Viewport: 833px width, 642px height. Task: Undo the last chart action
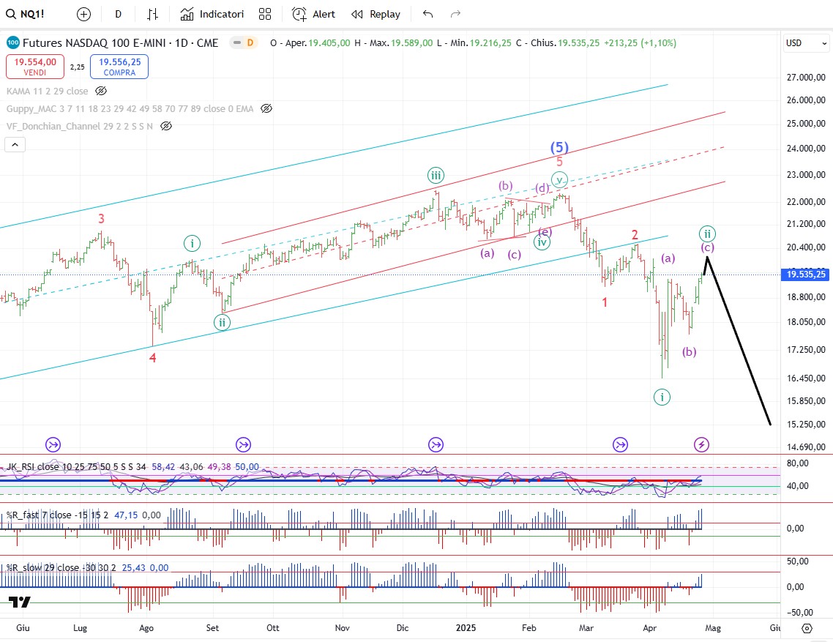[x=427, y=15]
